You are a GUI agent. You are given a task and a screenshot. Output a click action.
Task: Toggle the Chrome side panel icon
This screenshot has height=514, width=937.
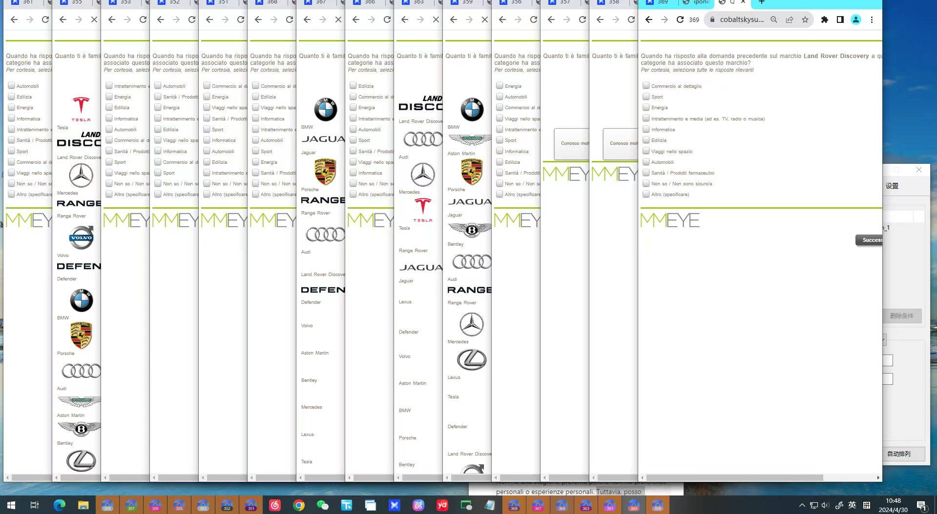point(840,20)
